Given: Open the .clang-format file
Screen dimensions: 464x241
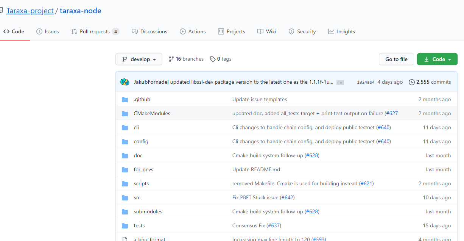Looking at the screenshot, I should [149, 239].
